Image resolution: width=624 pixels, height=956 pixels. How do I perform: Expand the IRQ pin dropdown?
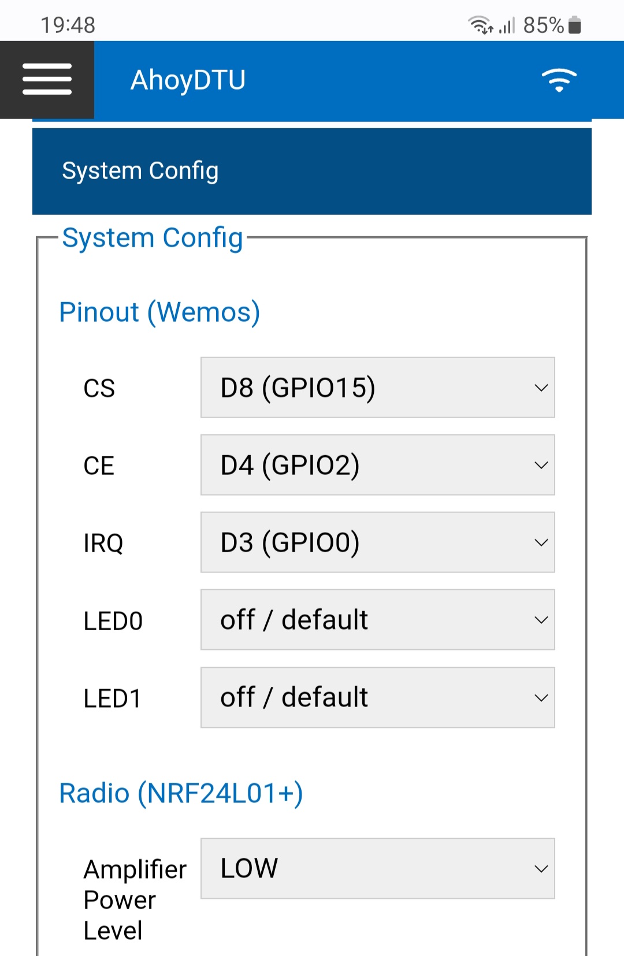tap(377, 542)
